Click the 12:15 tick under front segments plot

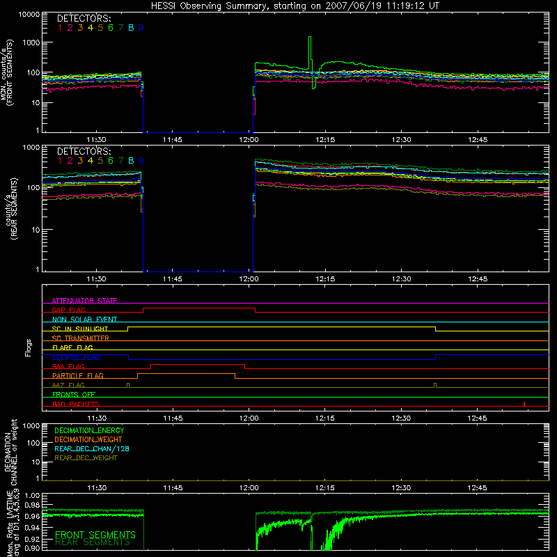coord(325,140)
